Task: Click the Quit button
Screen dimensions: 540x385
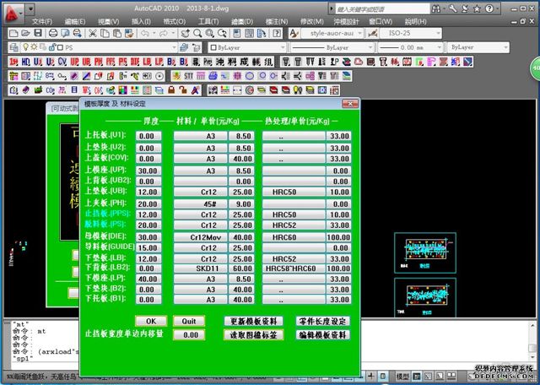Action: 189,321
